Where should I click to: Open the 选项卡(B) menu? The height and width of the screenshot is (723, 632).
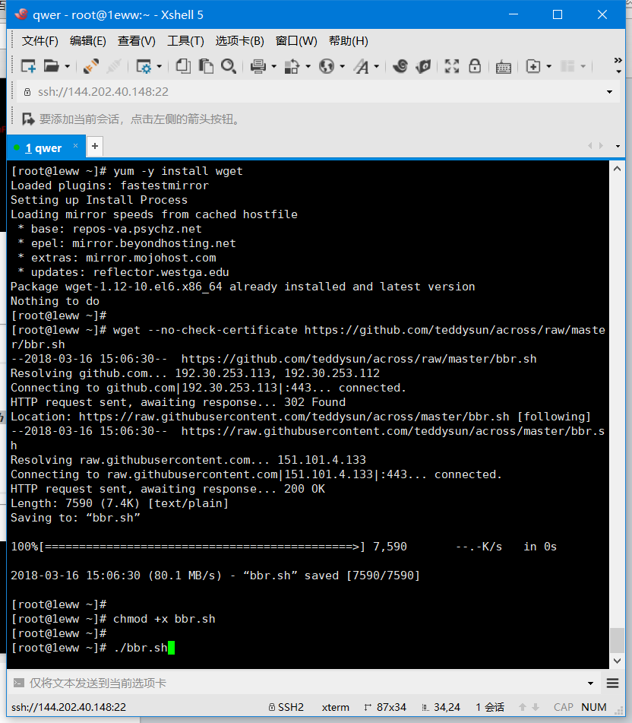point(239,41)
